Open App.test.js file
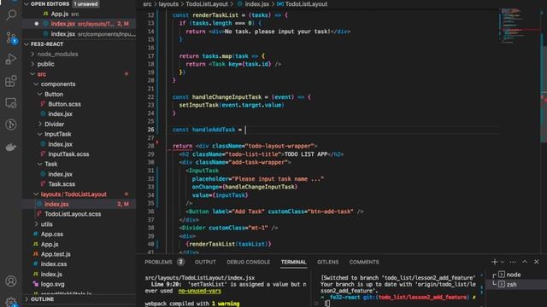 pyautogui.click(x=79, y=254)
